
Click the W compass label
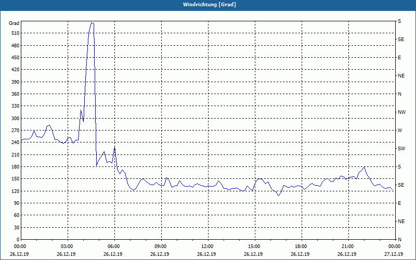pos(400,131)
